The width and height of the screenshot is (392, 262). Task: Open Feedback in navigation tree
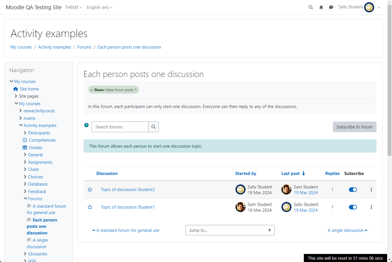pyautogui.click(x=37, y=192)
